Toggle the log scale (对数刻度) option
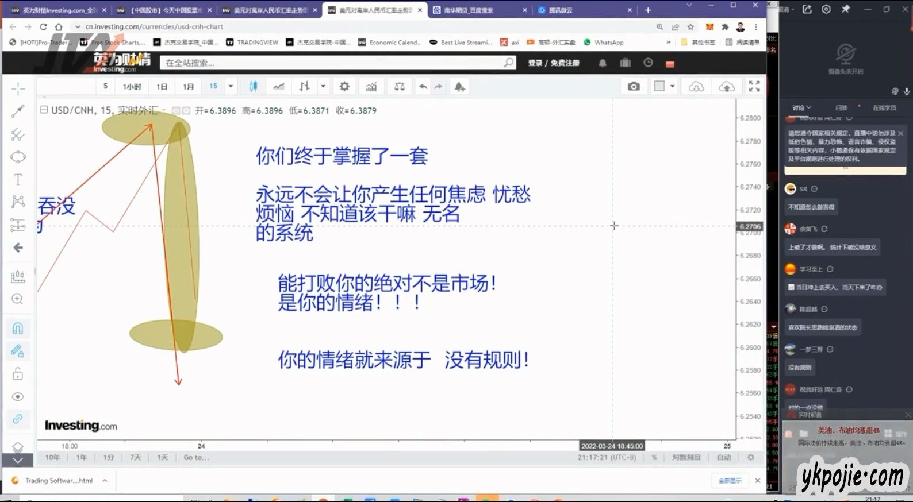The image size is (913, 502). point(686,458)
